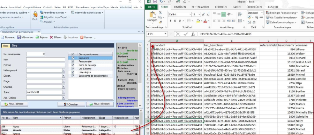Increase font size in Excel

pos(203,14)
